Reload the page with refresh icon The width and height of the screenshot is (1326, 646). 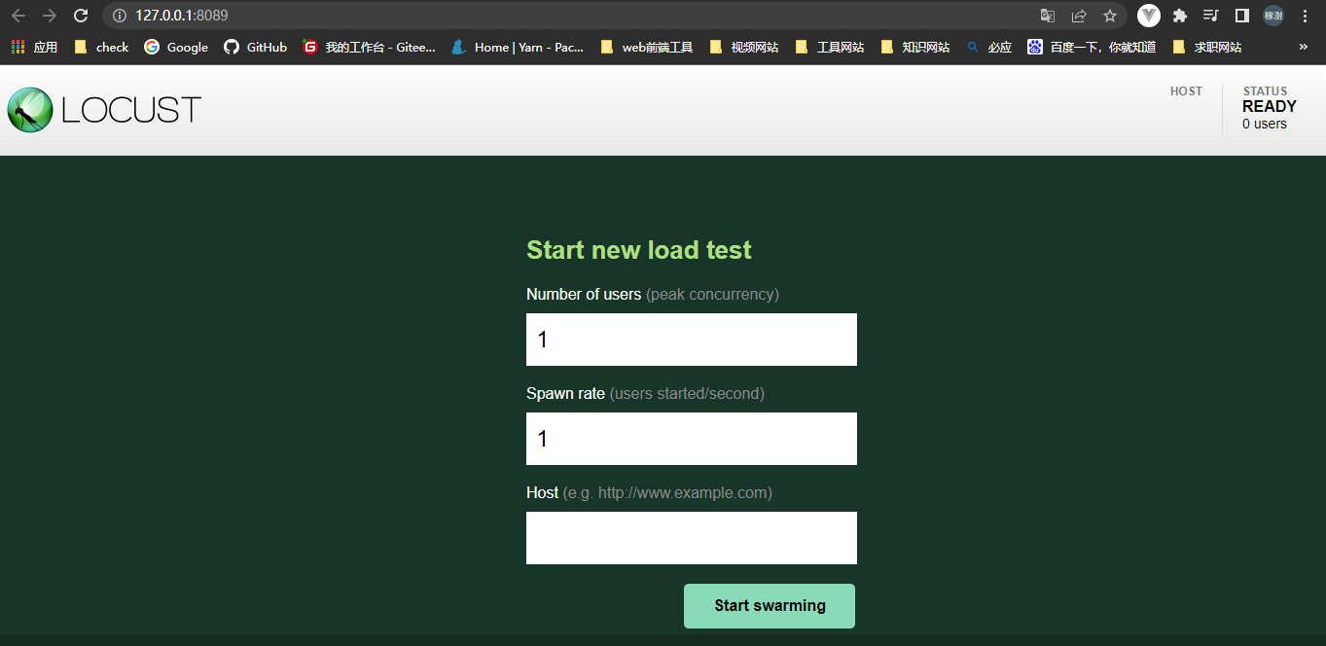(x=82, y=16)
